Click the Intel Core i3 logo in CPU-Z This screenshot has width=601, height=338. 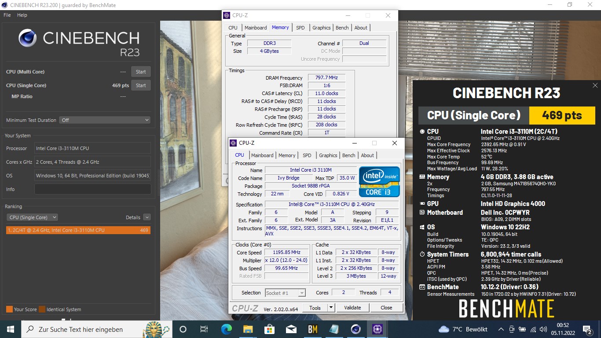(379, 181)
